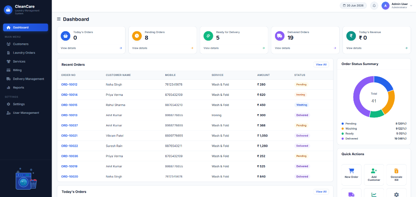Click the CleanCare logo icon

tap(8, 10)
